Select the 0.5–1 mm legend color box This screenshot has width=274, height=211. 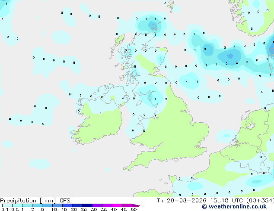click(x=17, y=205)
